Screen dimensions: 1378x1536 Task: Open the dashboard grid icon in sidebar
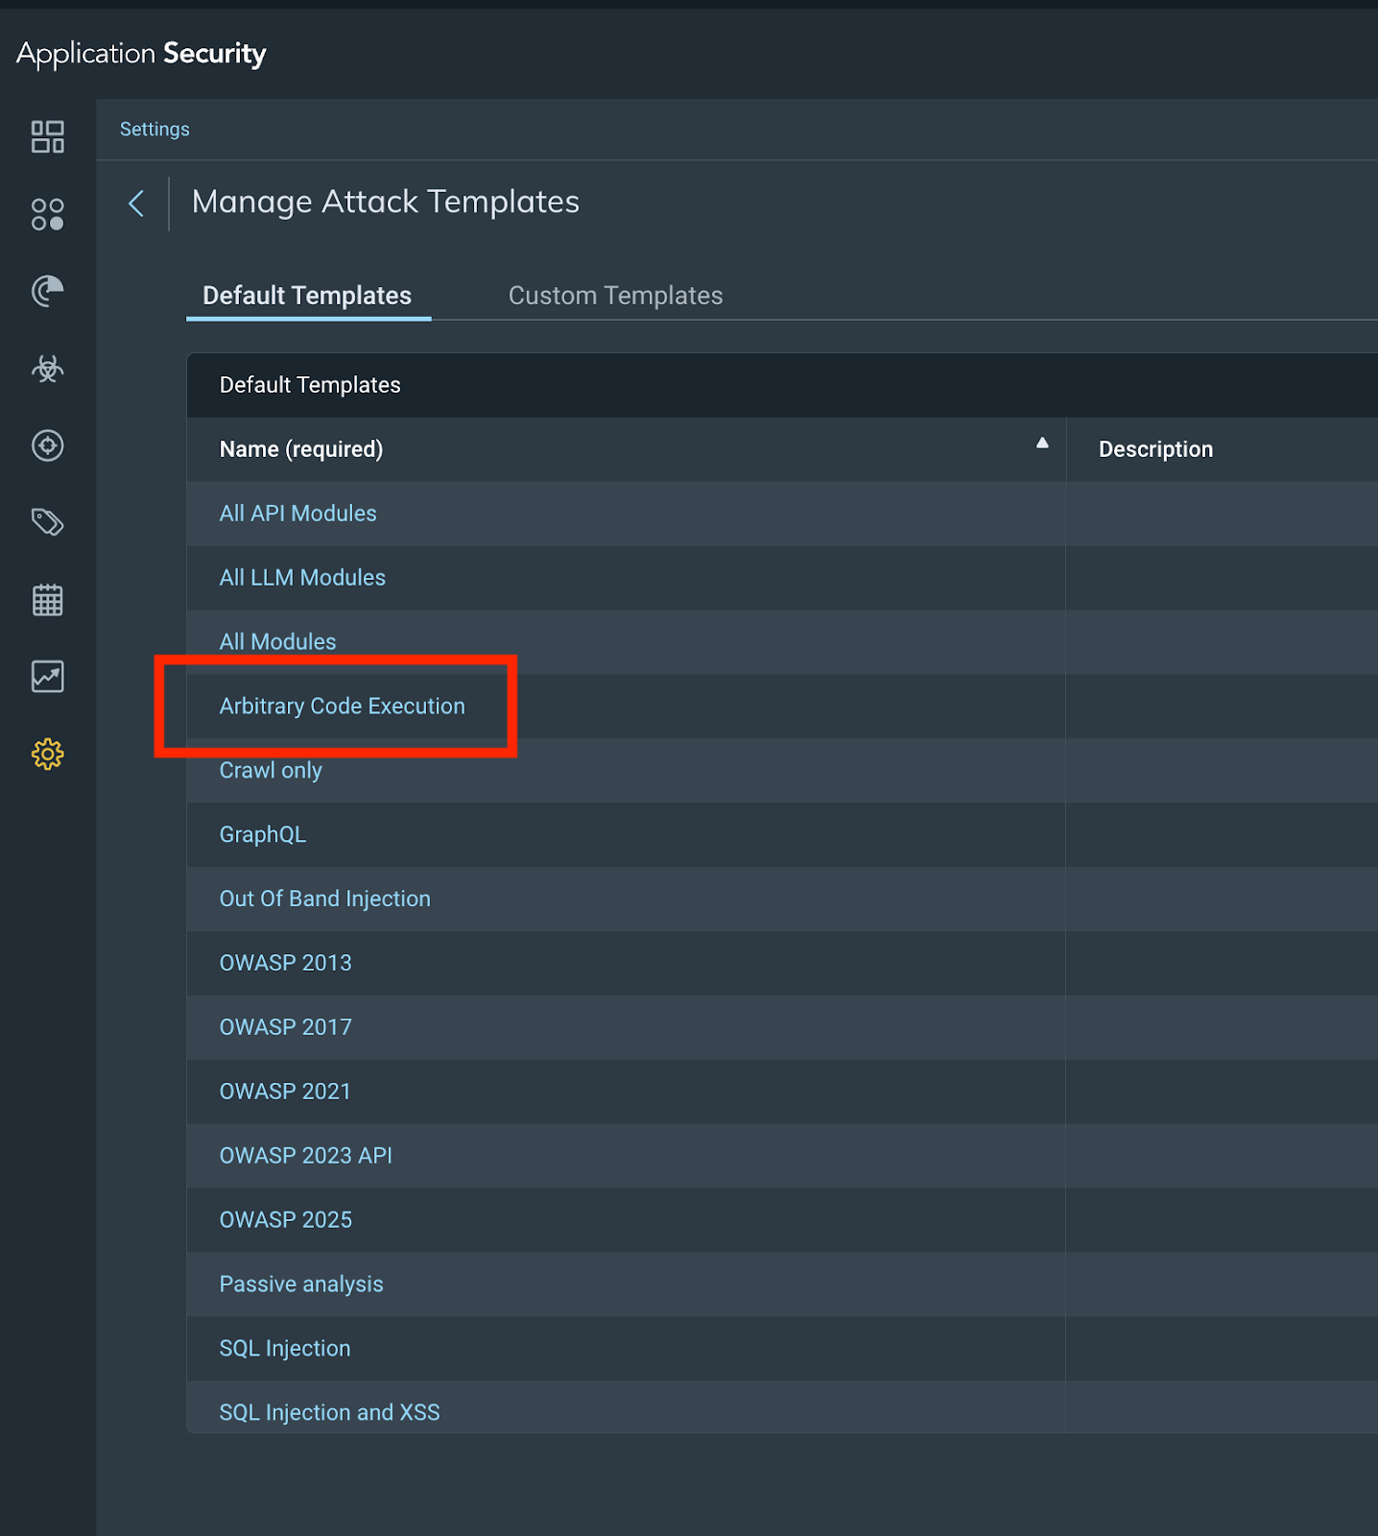tap(47, 137)
